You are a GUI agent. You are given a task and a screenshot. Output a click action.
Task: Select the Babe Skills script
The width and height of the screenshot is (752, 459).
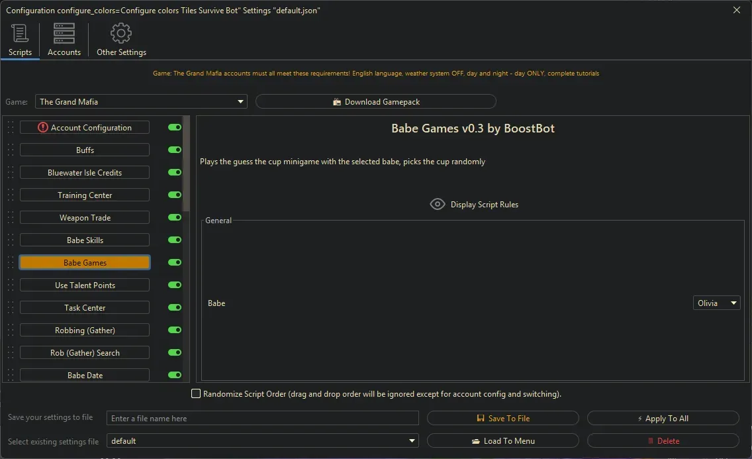[85, 240]
